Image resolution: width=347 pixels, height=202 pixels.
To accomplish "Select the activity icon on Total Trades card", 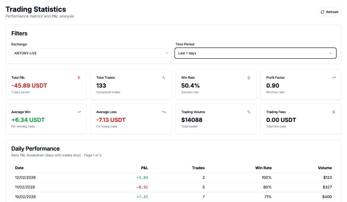I will click(164, 77).
